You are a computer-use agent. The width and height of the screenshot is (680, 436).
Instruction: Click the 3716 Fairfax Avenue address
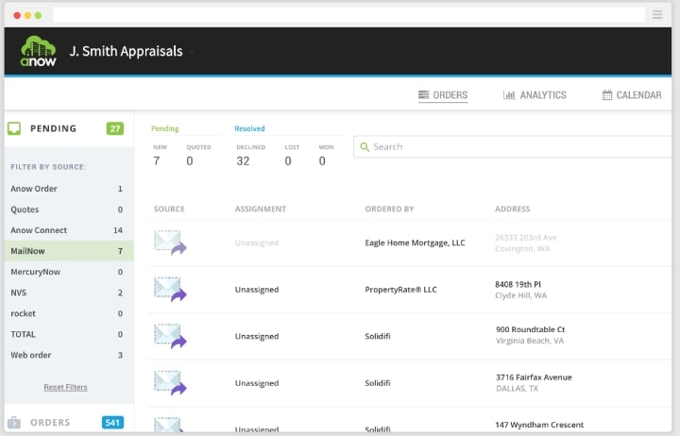(x=534, y=383)
